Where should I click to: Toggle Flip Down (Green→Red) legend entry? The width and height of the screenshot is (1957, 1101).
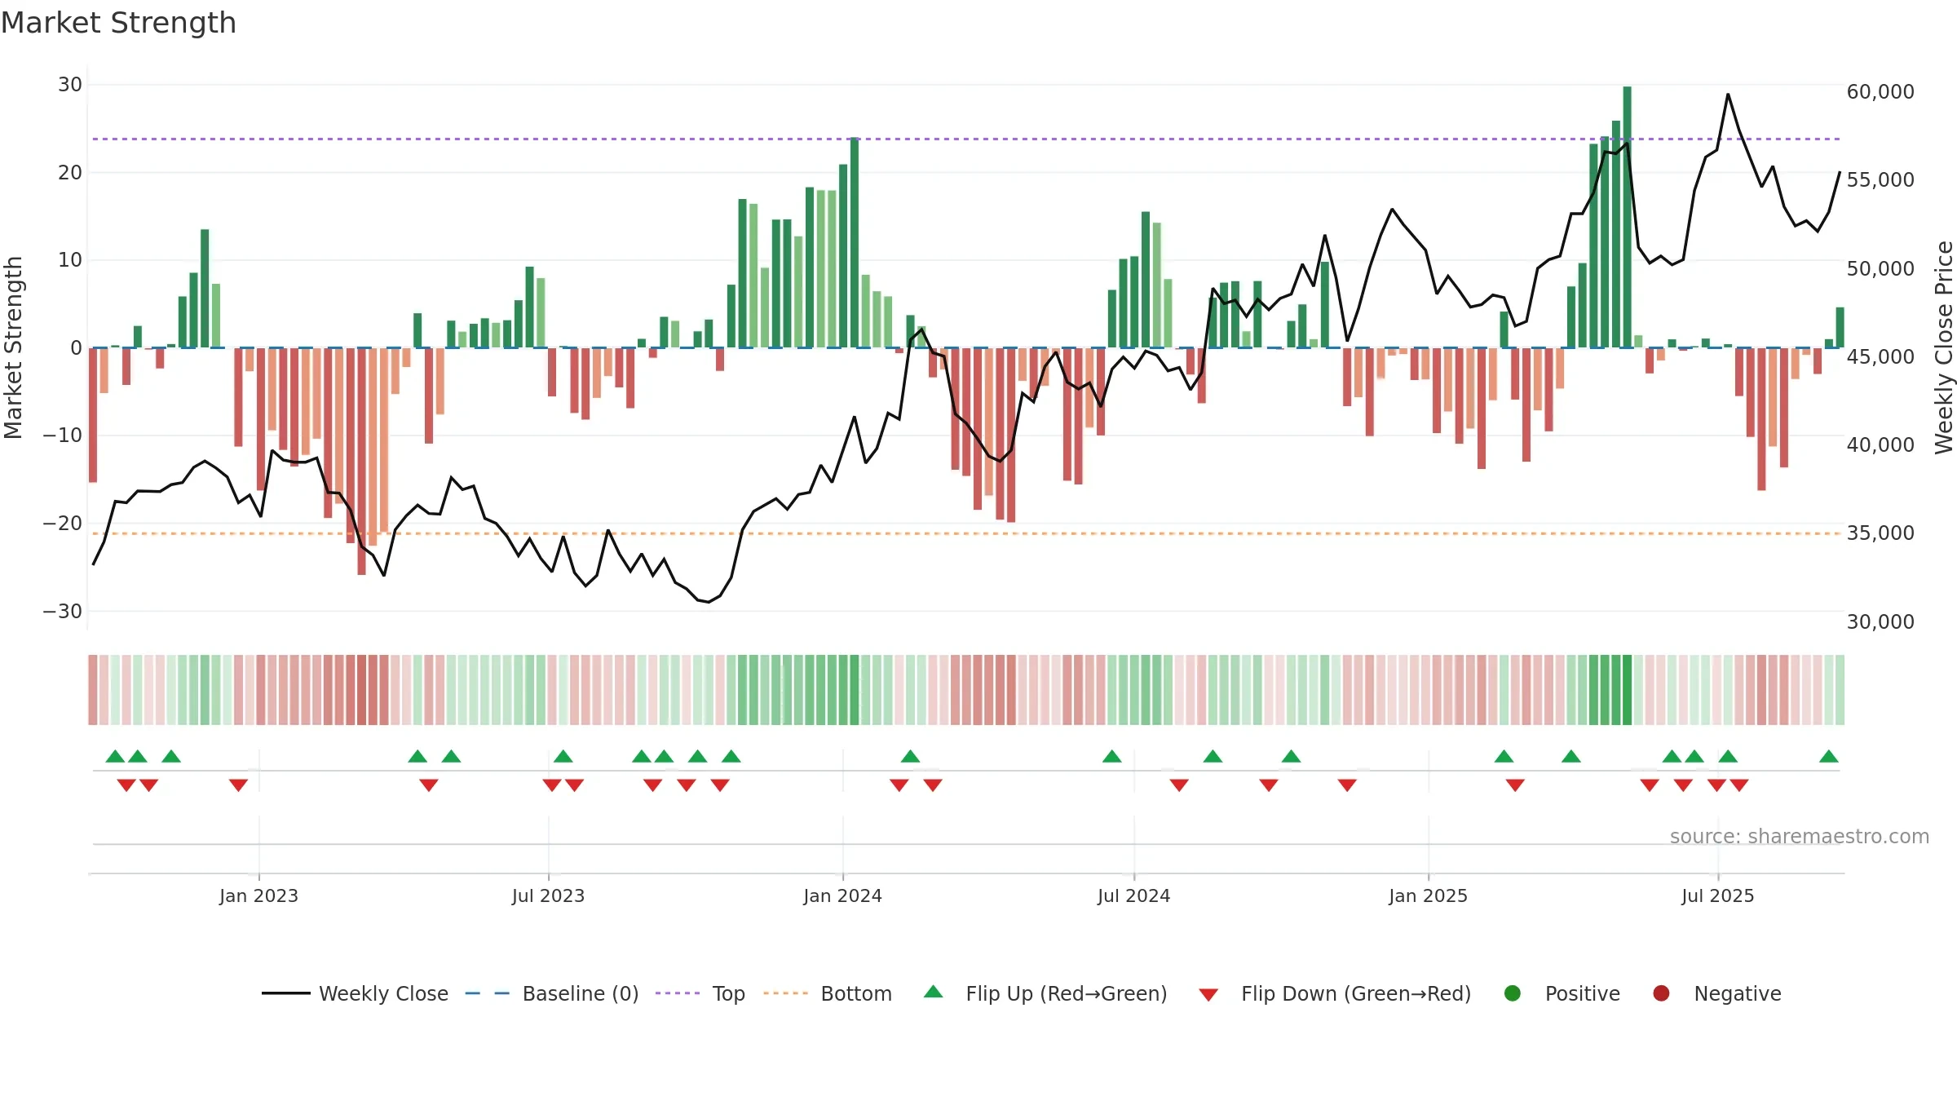1335,993
